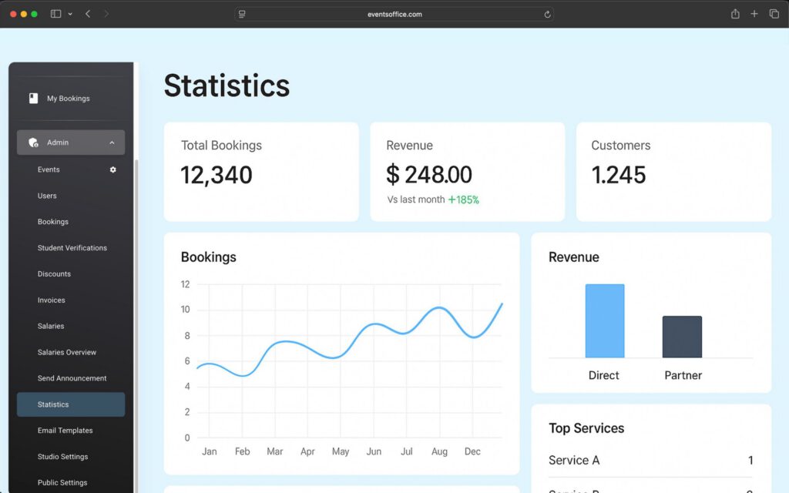This screenshot has width=789, height=493.
Task: Navigate to Invoices
Action: pos(51,300)
